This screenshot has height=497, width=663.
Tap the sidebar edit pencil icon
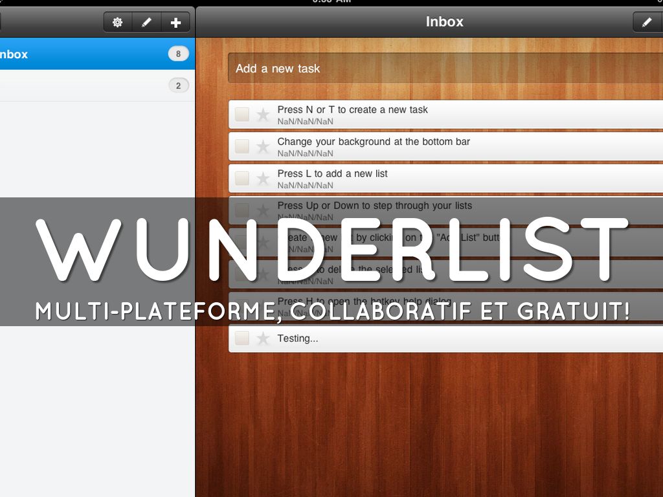coord(146,23)
